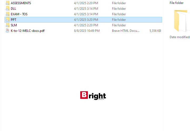Click the K-to-12-MELC-docx.pdf file icon
This screenshot has height=131, width=190.
coord(7,31)
